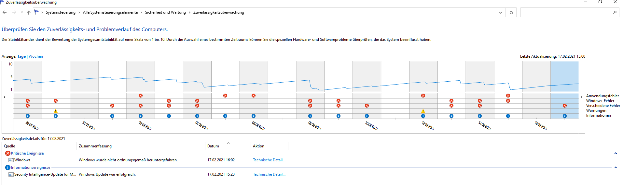Switch chart view to Wochen
This screenshot has width=623, height=185.
(x=36, y=56)
